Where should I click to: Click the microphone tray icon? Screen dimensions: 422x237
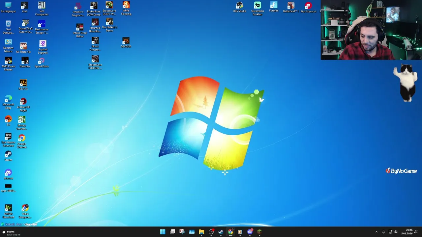click(x=383, y=232)
